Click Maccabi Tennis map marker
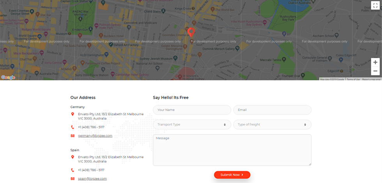 [x=284, y=59]
